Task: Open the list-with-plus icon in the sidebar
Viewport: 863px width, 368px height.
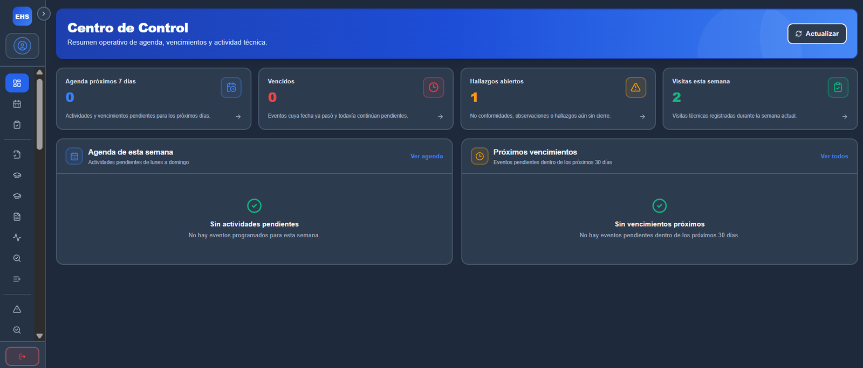Action: click(17, 279)
